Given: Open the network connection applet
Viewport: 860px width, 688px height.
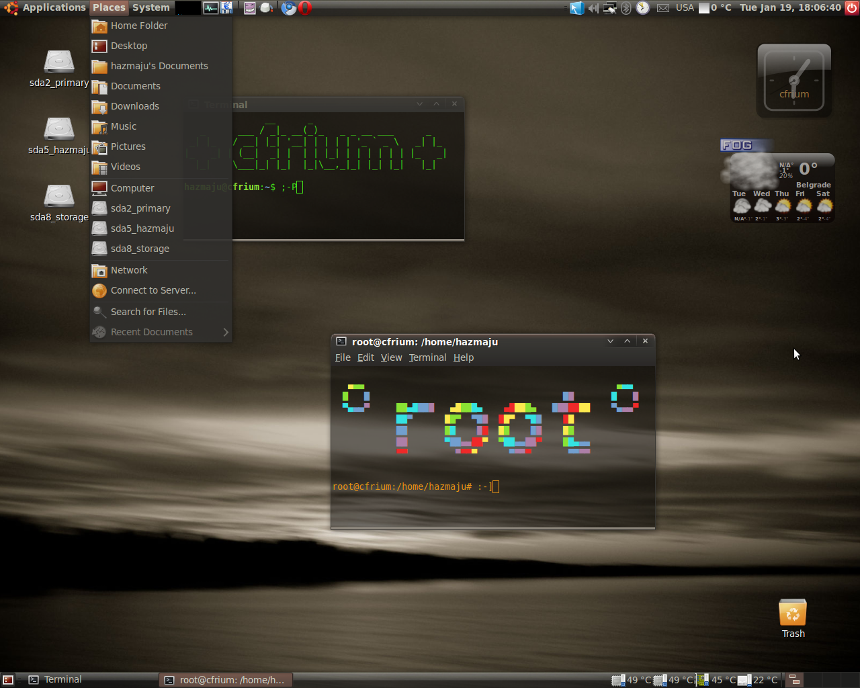Looking at the screenshot, I should pos(610,8).
